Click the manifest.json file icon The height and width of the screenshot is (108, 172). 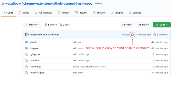pos(27,73)
